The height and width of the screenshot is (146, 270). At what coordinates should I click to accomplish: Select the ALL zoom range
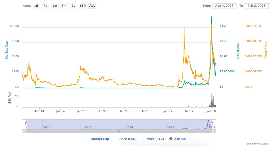click(92, 6)
